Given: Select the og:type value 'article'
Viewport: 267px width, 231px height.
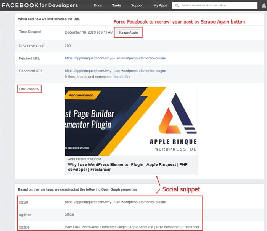Looking at the screenshot, I should point(69,215).
